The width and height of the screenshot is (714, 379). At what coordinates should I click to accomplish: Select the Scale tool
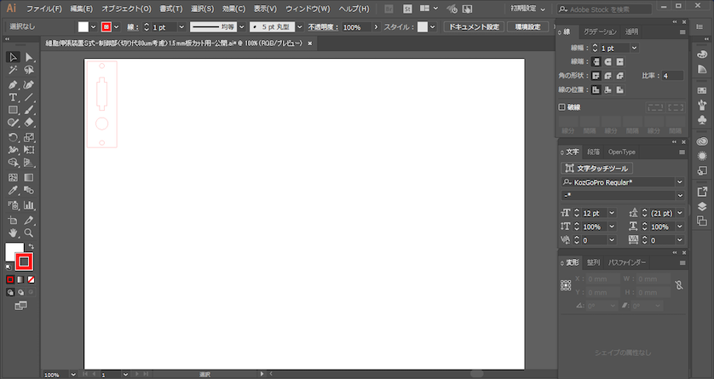point(29,137)
